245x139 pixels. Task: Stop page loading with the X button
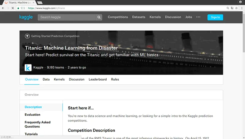13,8
